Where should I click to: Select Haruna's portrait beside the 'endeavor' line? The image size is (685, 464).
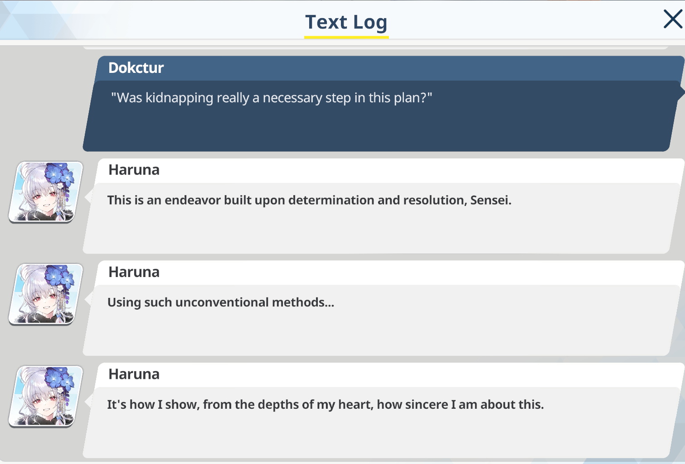pyautogui.click(x=46, y=192)
